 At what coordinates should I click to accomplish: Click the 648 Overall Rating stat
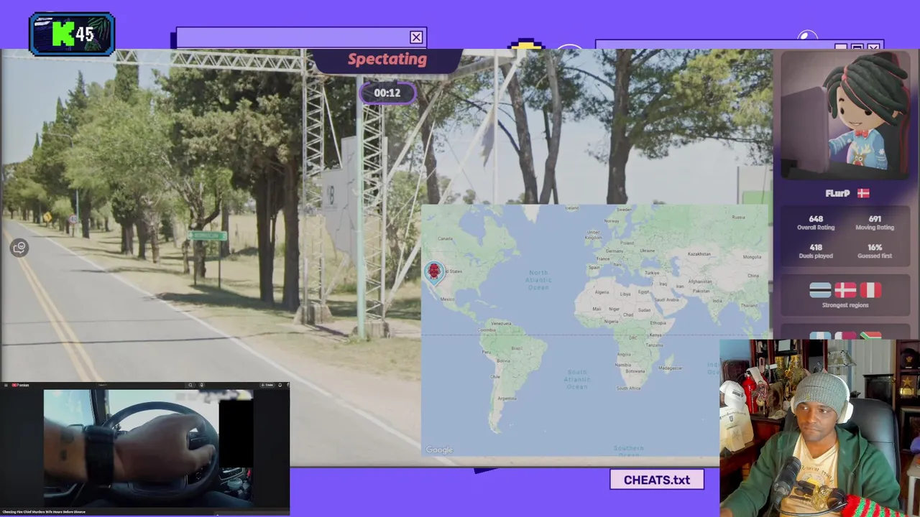click(x=815, y=223)
